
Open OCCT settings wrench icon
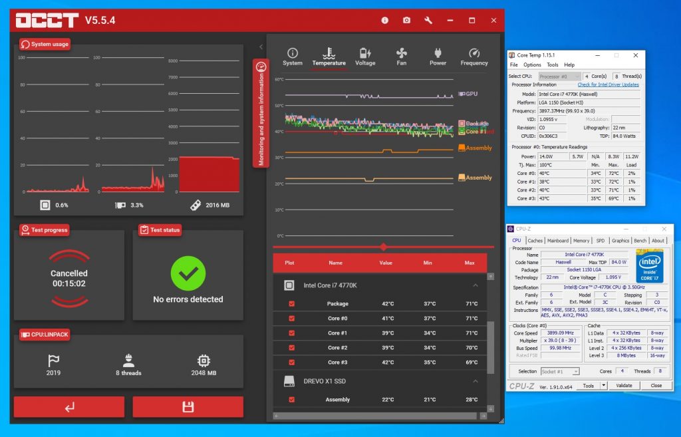(428, 21)
